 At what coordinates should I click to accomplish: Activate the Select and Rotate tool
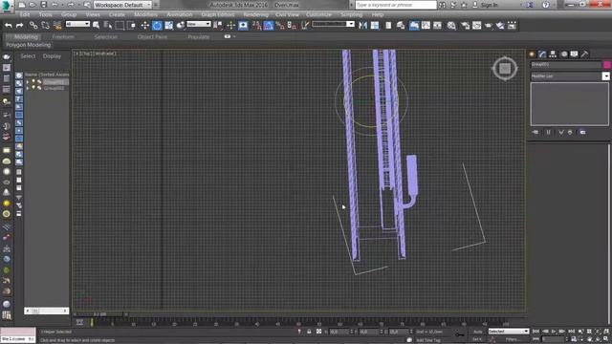157,26
